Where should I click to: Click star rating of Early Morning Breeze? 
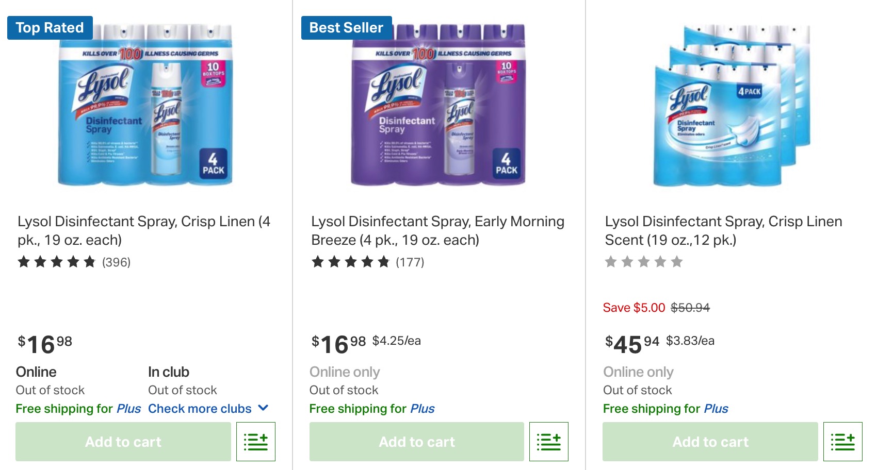coord(351,262)
